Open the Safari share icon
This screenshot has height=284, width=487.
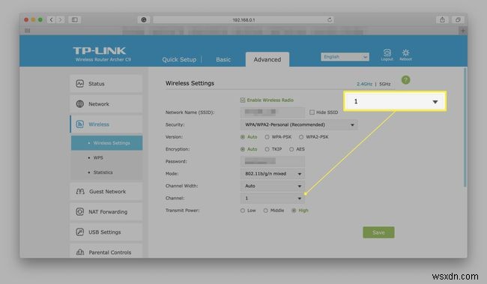[442, 20]
